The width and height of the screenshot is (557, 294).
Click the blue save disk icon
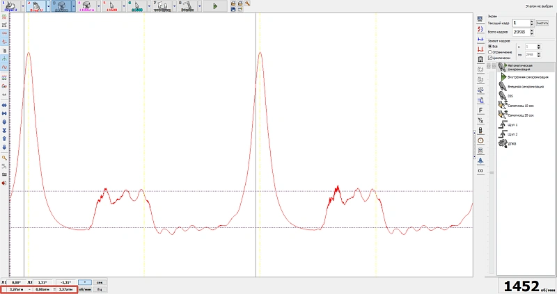[233, 9]
